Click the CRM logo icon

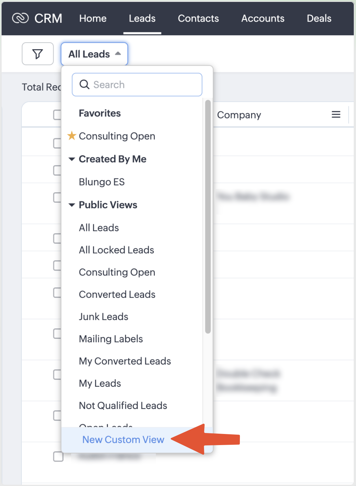click(x=20, y=18)
